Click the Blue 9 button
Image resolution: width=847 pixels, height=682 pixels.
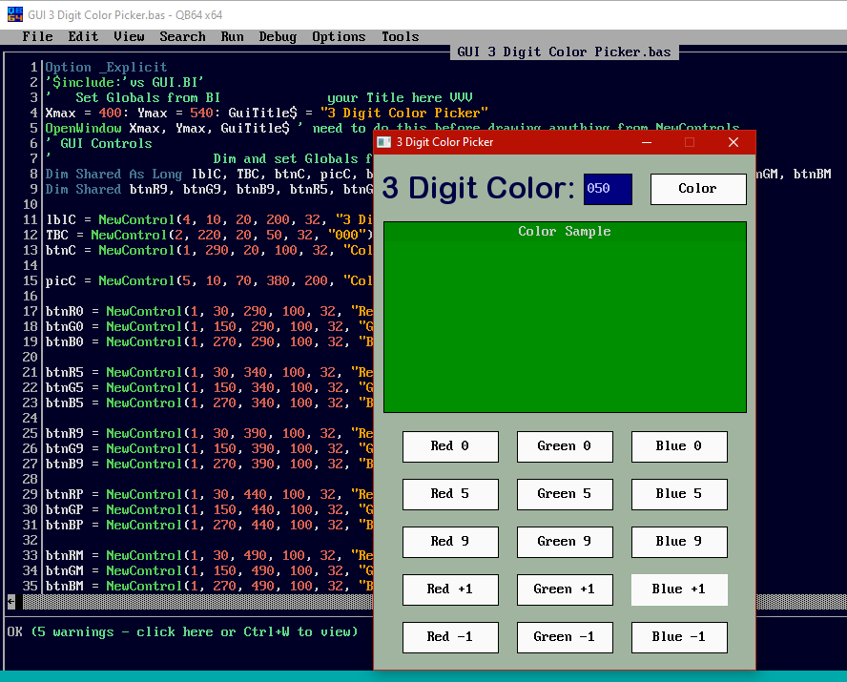point(679,542)
